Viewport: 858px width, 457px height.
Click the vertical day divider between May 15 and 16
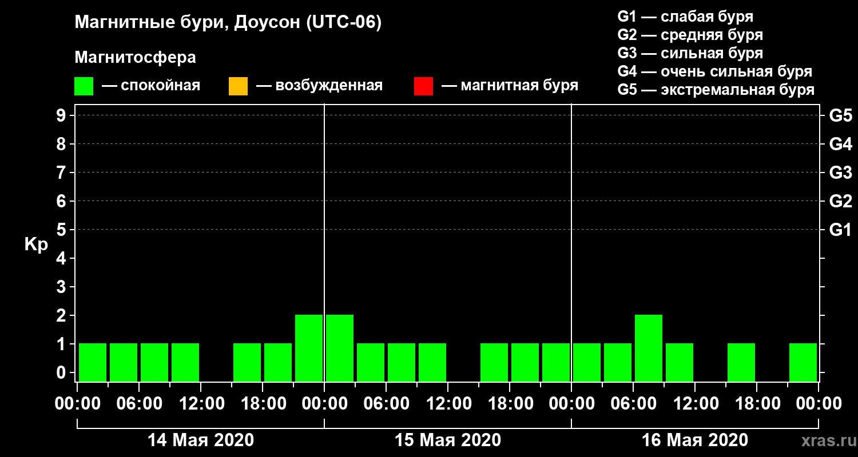[x=571, y=243]
